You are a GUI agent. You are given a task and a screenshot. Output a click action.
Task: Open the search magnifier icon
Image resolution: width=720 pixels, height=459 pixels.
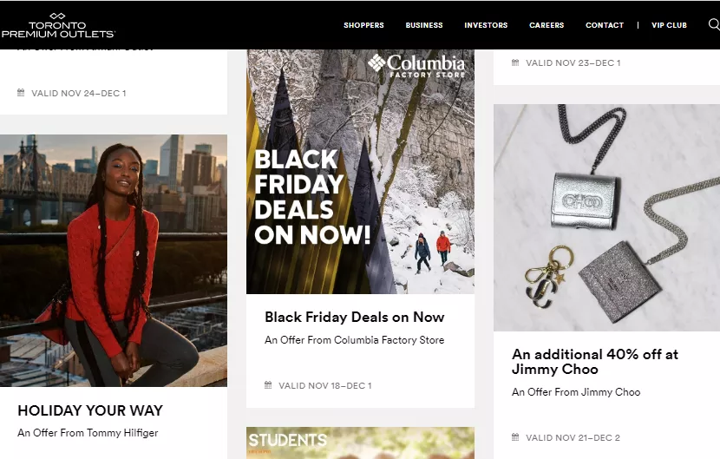pos(714,24)
